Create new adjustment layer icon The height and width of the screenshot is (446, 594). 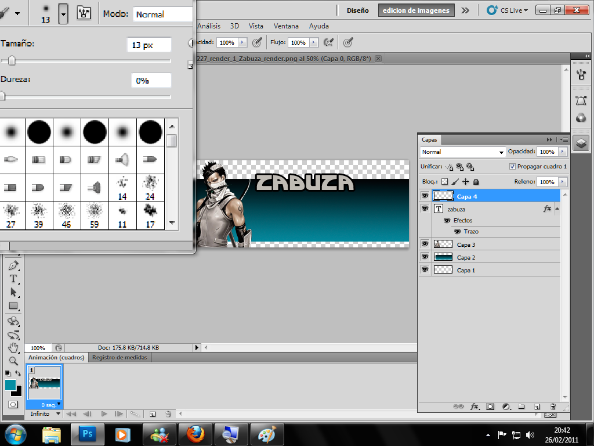click(x=506, y=406)
